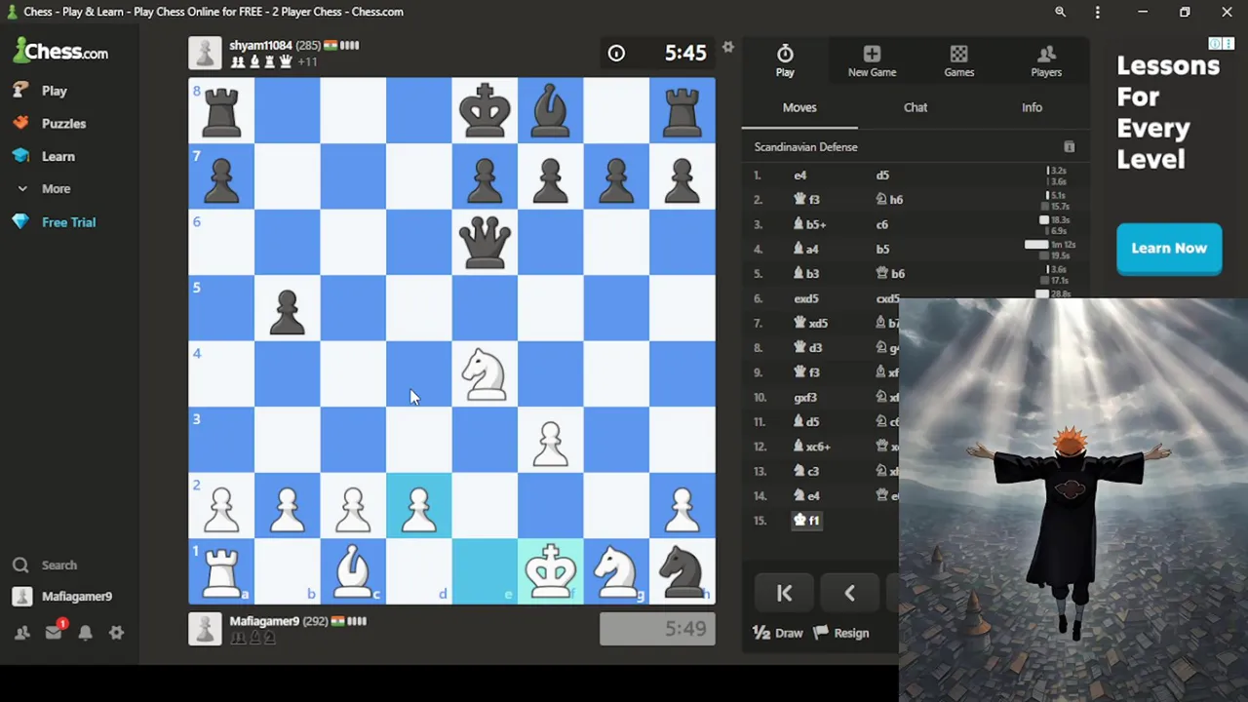Jump to first move button
This screenshot has height=702, width=1248.
click(x=784, y=593)
